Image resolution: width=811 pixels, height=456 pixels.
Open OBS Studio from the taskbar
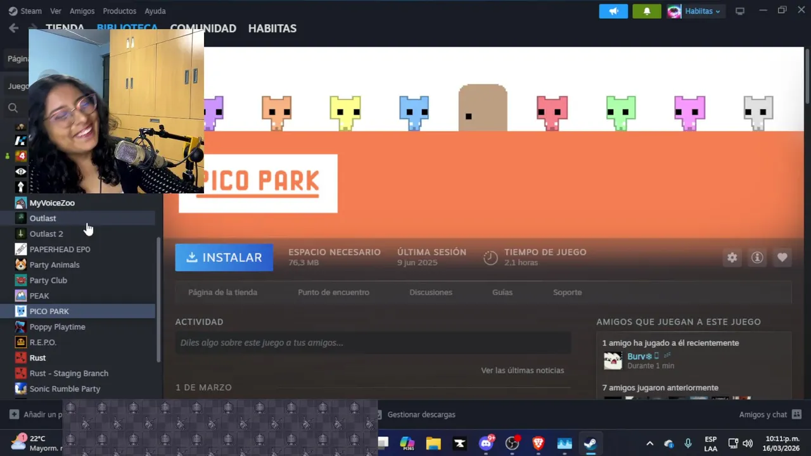512,443
